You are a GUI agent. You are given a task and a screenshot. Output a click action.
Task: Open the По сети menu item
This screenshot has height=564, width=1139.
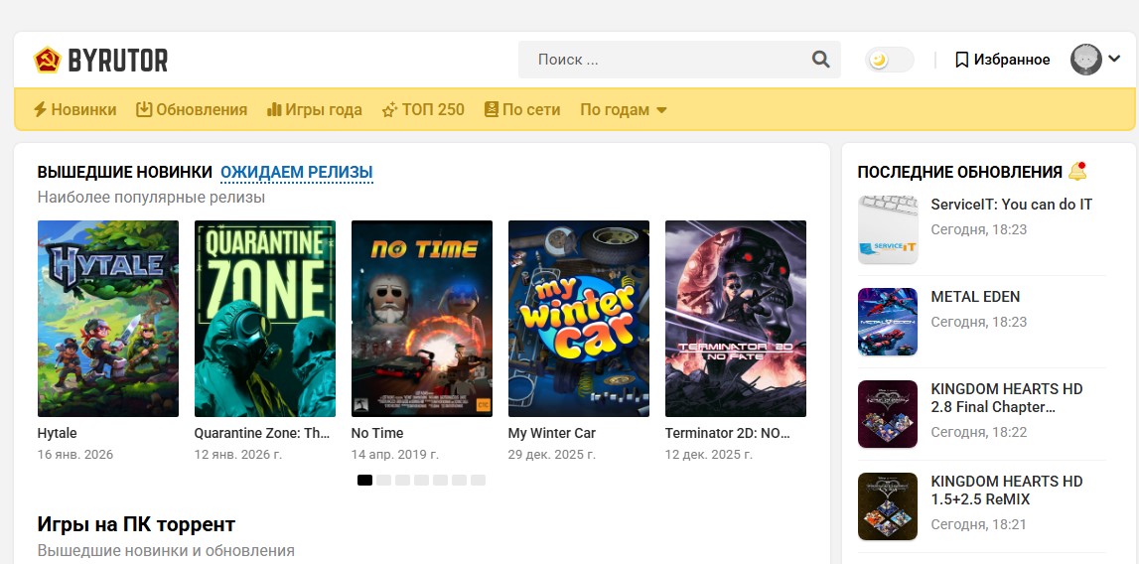point(522,110)
